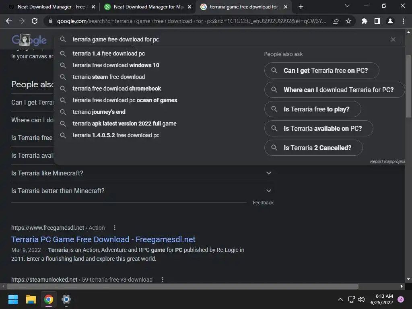Select suggestion terraria 1.4 free download pc

[x=109, y=54]
